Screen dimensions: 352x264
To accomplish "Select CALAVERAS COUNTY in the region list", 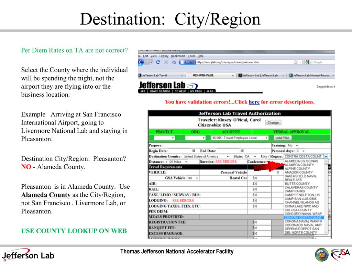I will (301, 187).
